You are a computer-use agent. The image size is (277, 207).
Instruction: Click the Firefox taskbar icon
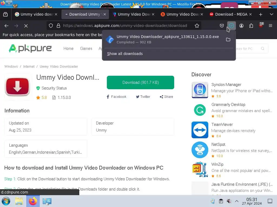click(x=33, y=201)
